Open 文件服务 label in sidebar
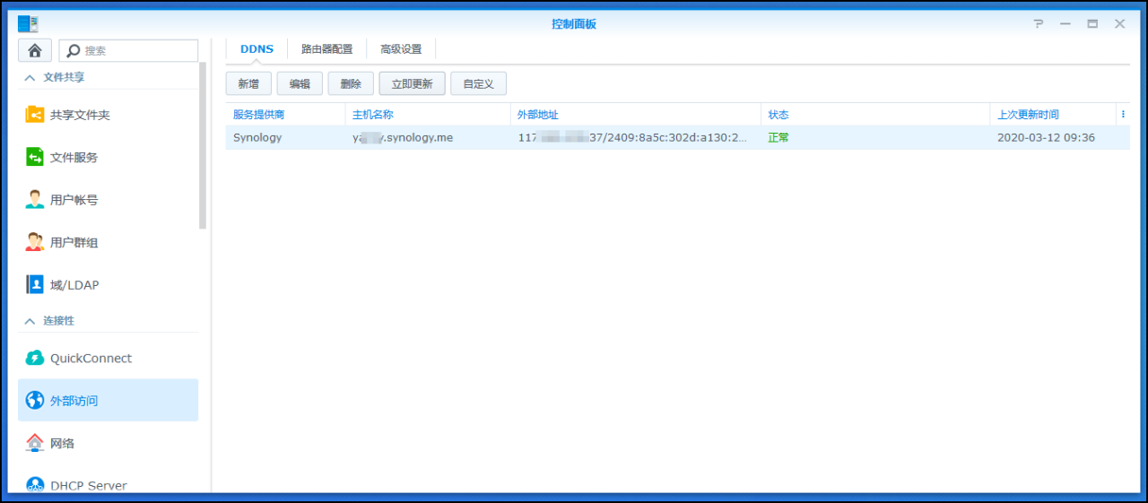Viewport: 1148px width, 503px height. click(x=74, y=158)
